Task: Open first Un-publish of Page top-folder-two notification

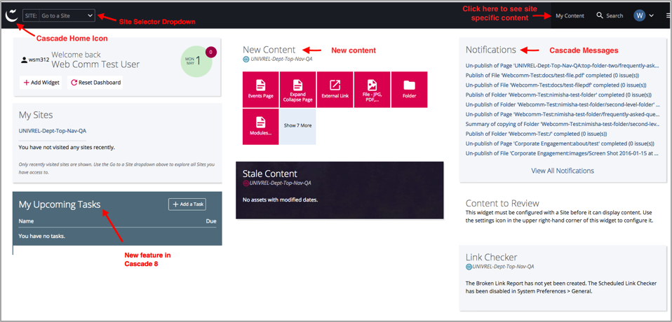Action: point(563,66)
